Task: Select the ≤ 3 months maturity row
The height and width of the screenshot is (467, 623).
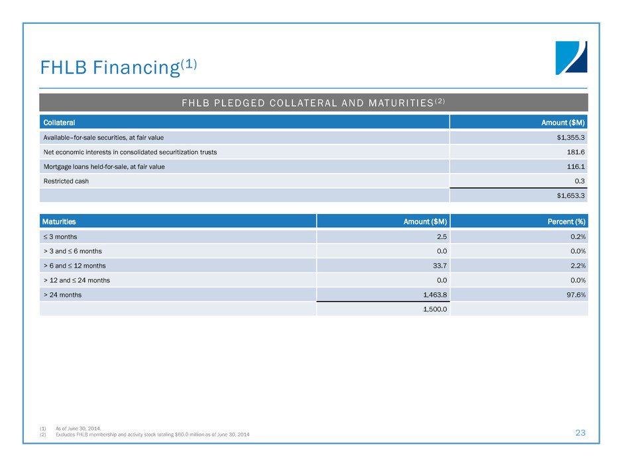Action: click(x=62, y=236)
